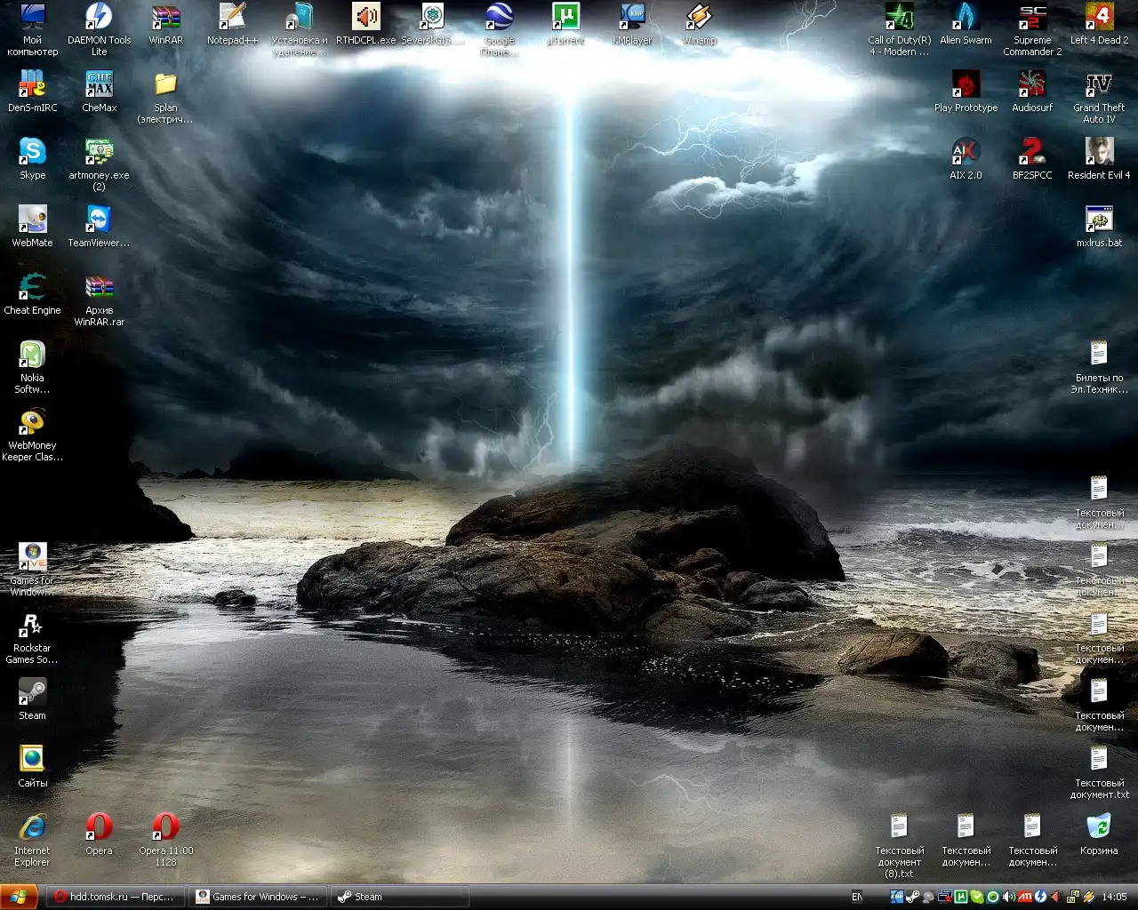Viewport: 1138px width, 910px height.
Task: Select the Grand Theft Auto IV icon
Action: (1099, 85)
